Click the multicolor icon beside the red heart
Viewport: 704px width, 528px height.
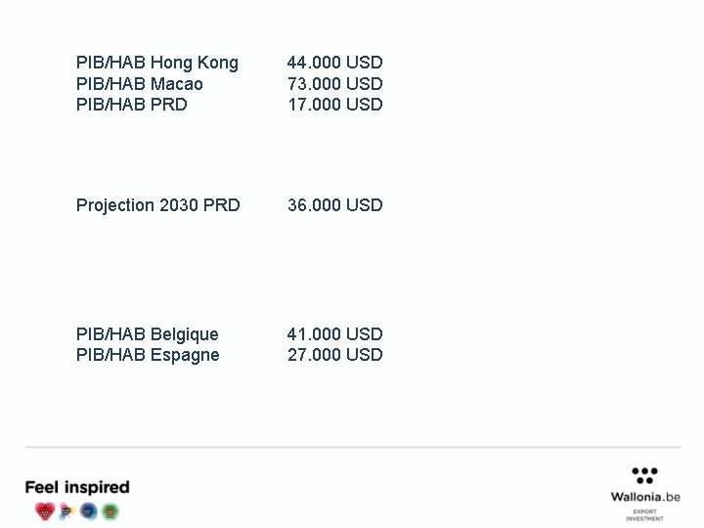(66, 510)
